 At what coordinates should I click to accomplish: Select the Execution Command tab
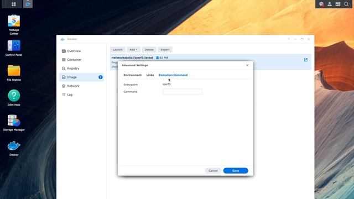(x=173, y=75)
